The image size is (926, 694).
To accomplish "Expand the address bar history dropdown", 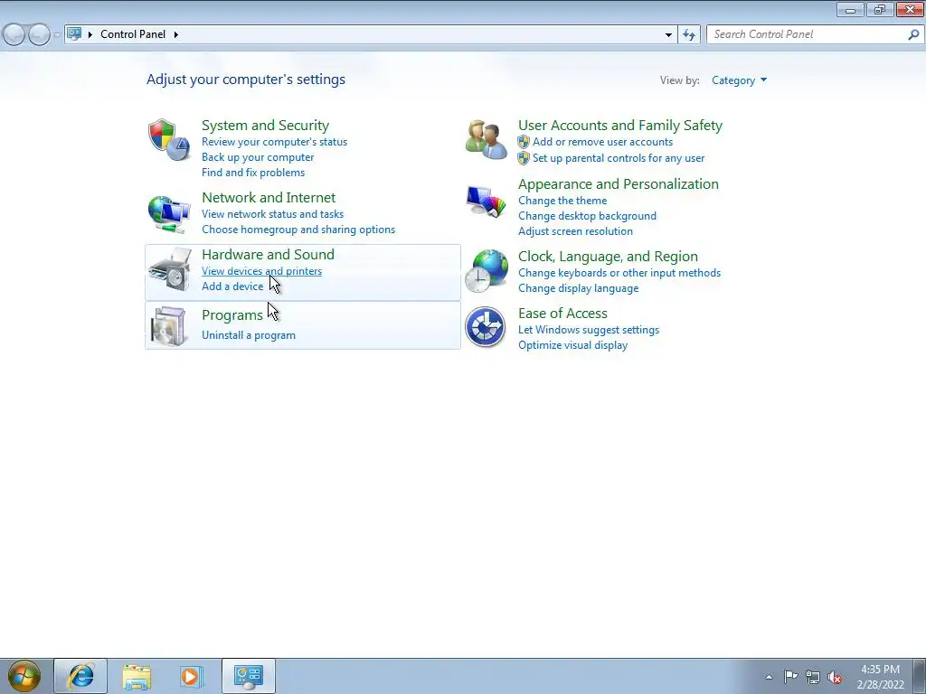I will [x=668, y=35].
